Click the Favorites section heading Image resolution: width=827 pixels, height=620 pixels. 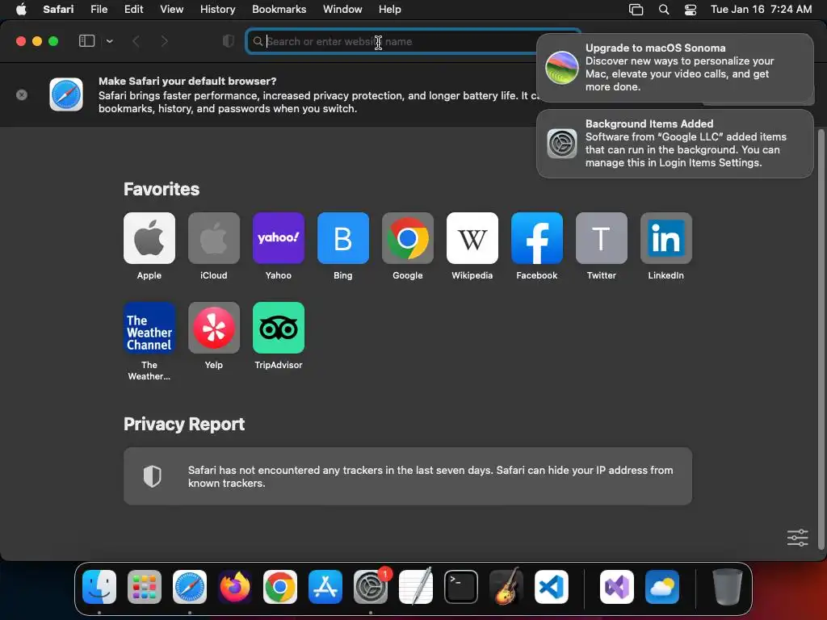pos(162,189)
